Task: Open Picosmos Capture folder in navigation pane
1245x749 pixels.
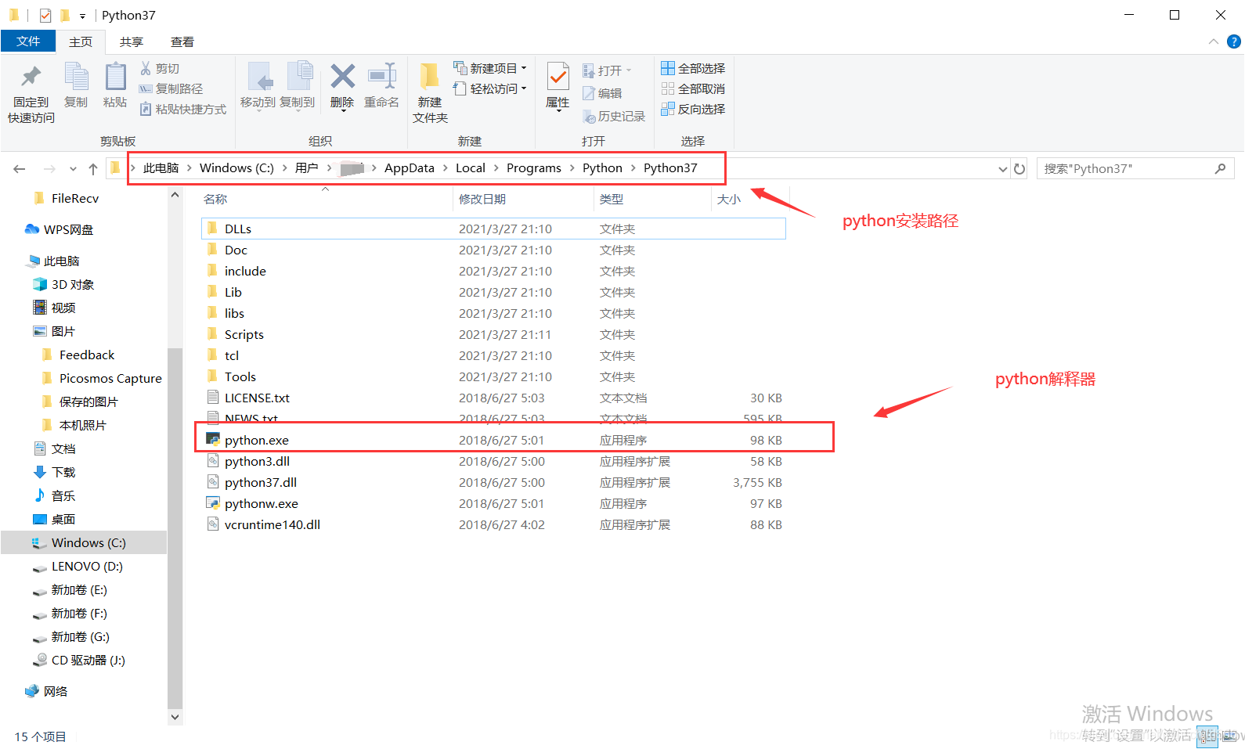Action: click(101, 378)
